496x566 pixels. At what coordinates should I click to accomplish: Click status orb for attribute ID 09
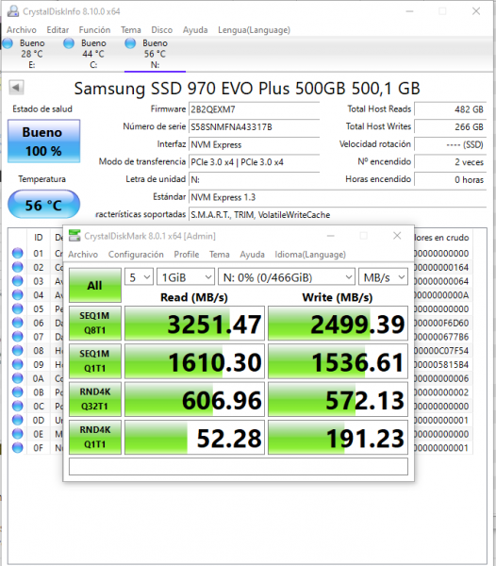point(17,364)
